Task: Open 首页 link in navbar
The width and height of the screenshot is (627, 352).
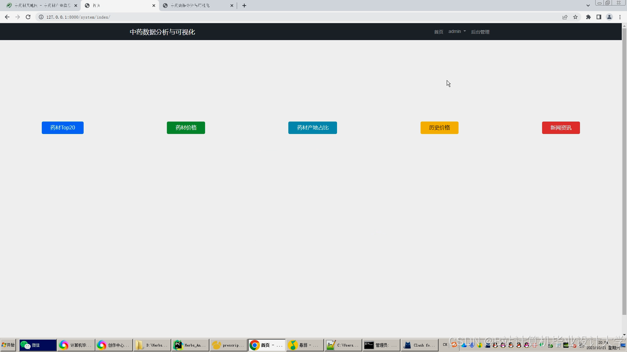Action: 439,32
